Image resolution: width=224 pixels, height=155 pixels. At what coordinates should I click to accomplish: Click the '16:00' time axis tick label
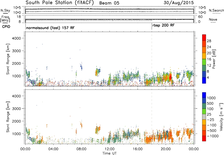coord(137,149)
